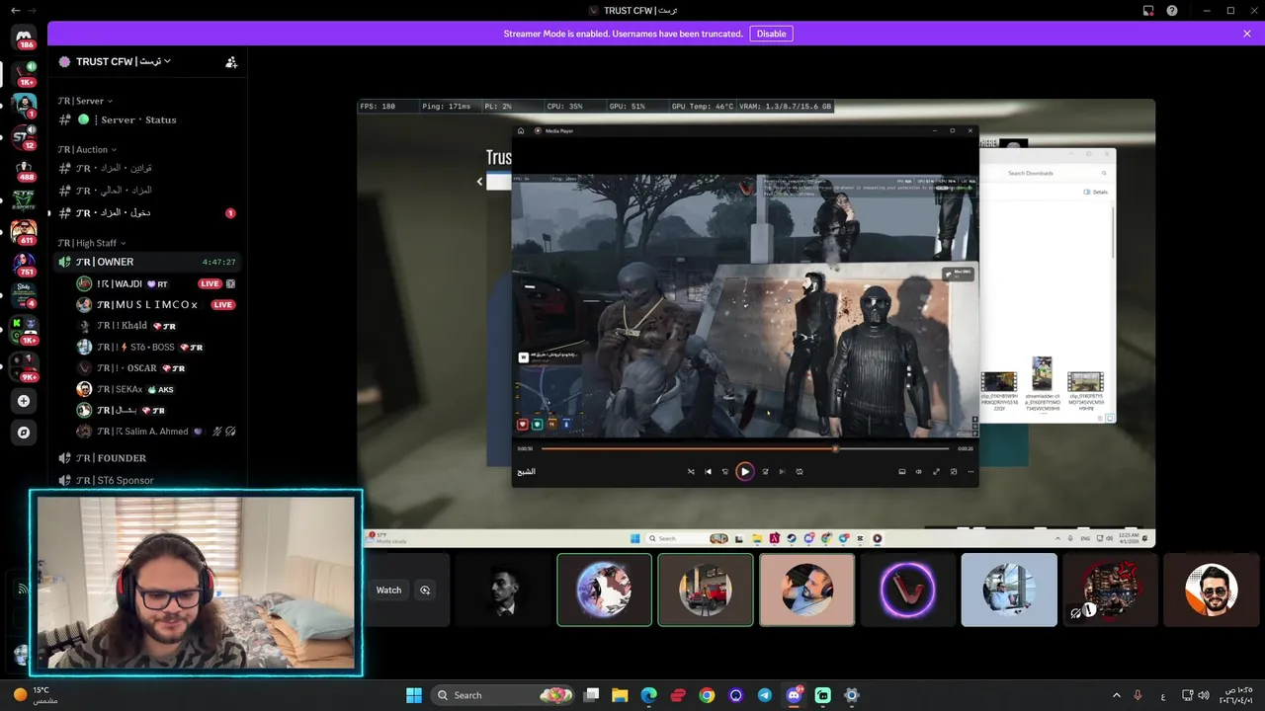Disable Streamer Mode via banner button

pyautogui.click(x=771, y=34)
